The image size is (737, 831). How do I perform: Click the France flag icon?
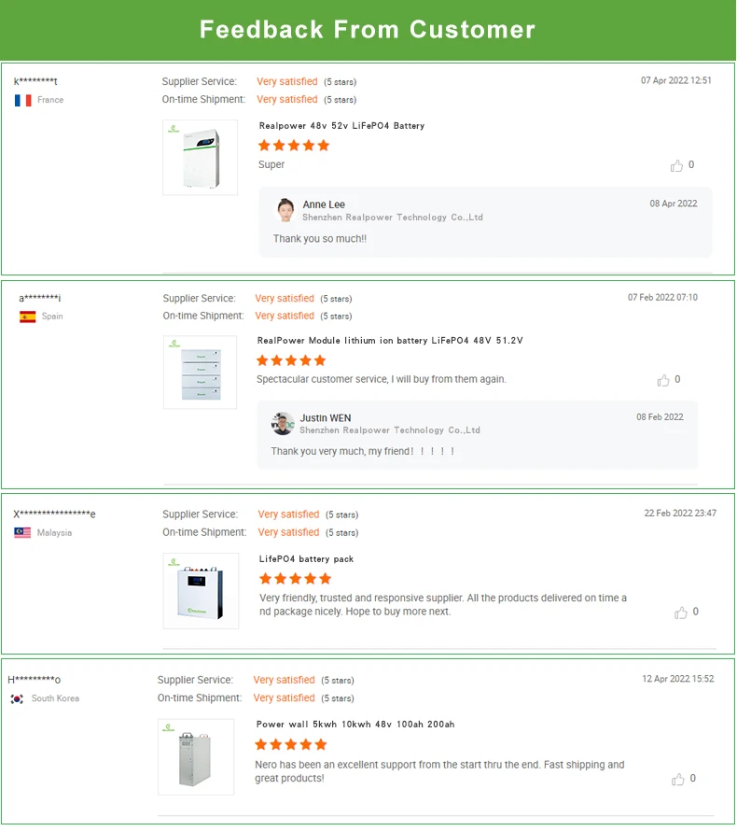click(x=22, y=100)
